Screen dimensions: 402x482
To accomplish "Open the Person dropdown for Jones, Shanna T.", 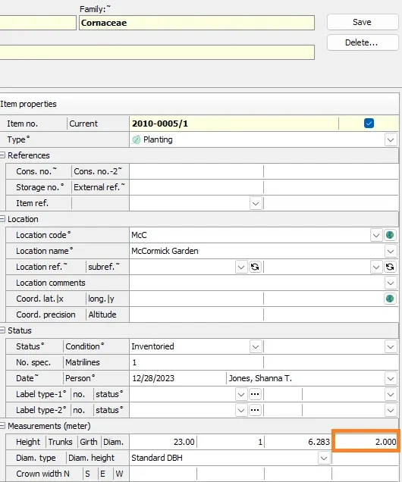I will point(391,378).
